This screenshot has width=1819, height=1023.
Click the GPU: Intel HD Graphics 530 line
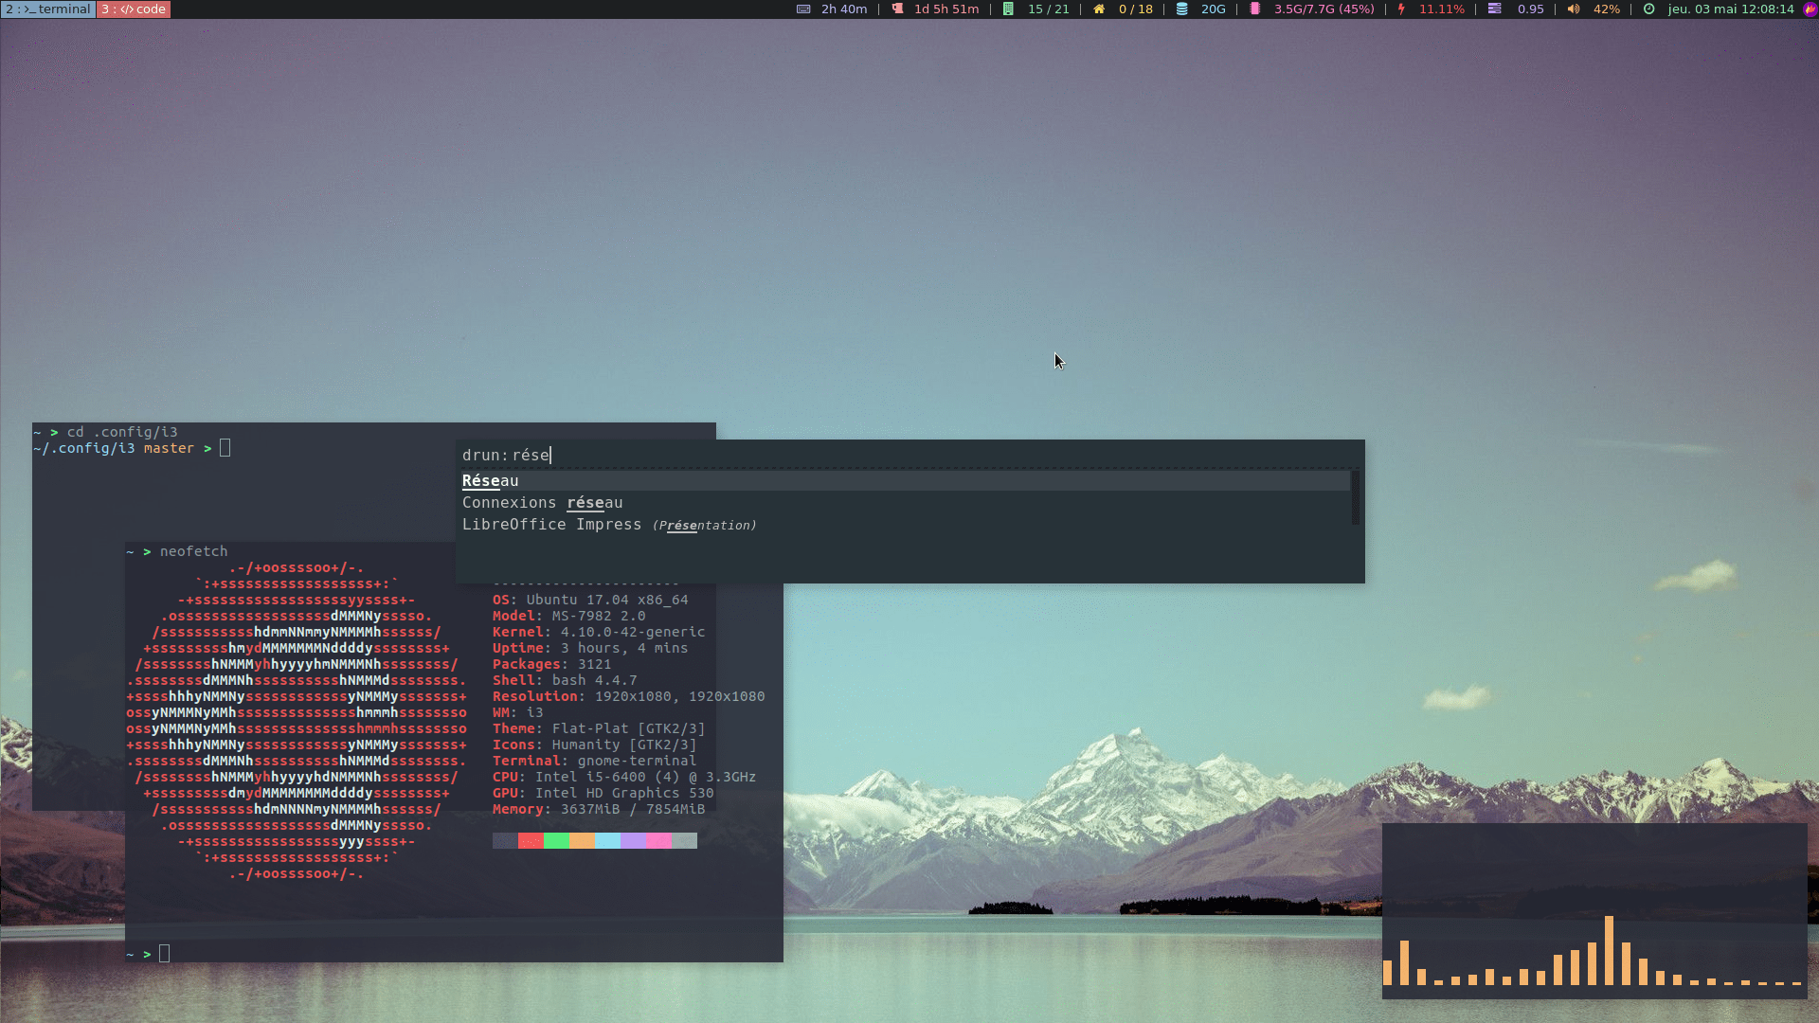[x=603, y=793]
